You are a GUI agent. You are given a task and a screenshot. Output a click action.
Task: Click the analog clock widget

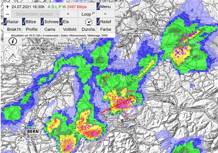[13, 54]
